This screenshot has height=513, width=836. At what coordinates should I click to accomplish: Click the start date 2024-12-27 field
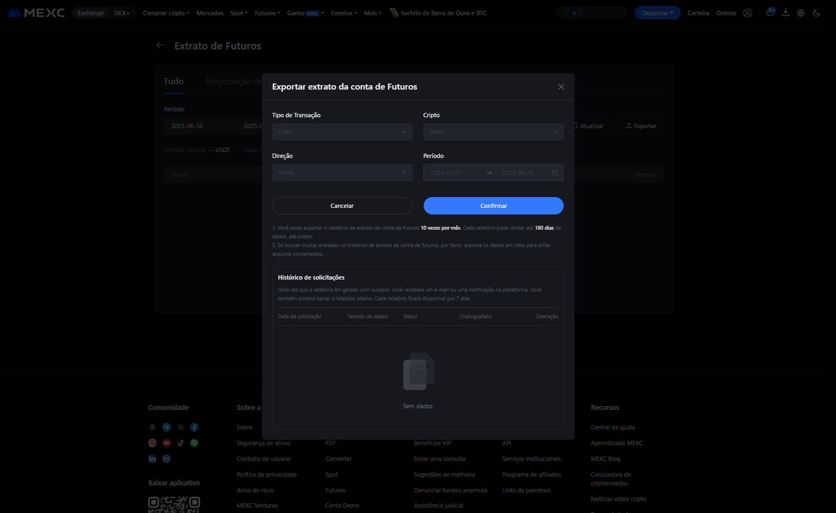pyautogui.click(x=446, y=173)
